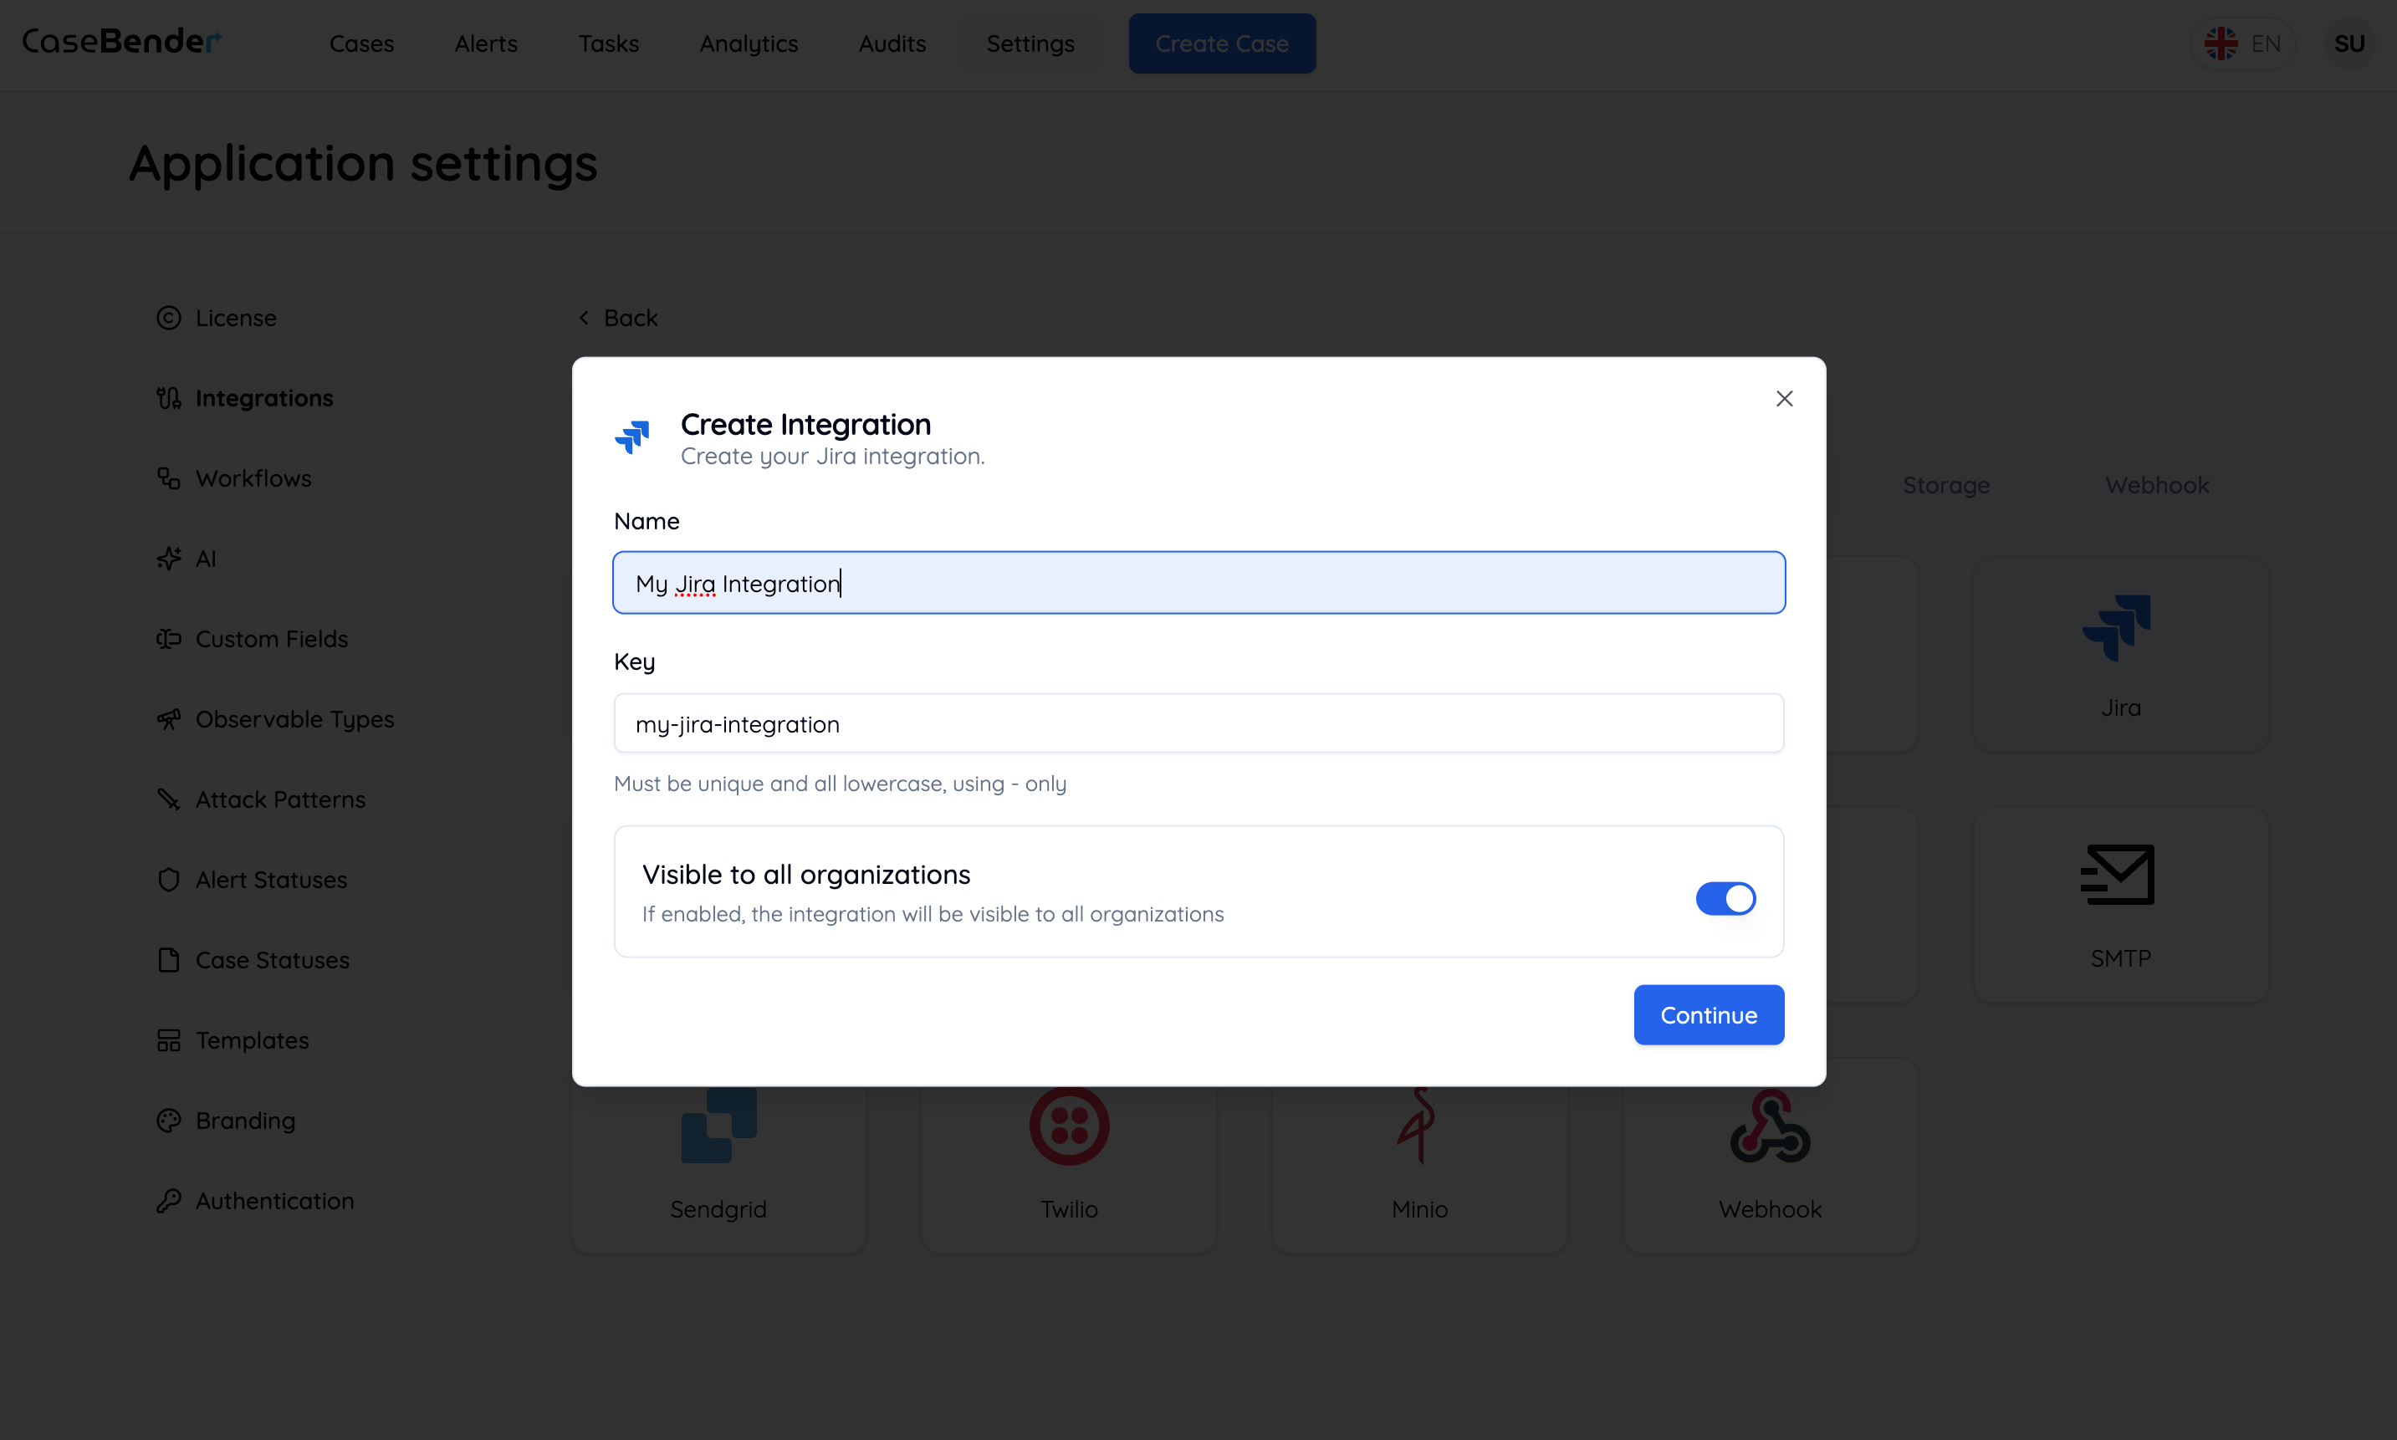This screenshot has height=1440, width=2397.
Task: Switch to the Storage tab
Action: 1945,484
